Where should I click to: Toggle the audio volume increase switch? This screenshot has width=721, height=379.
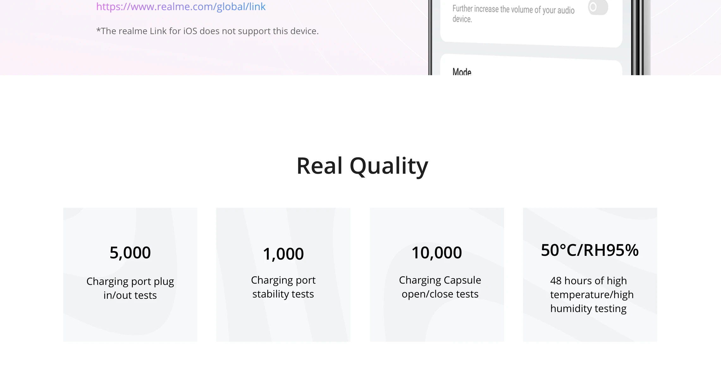[598, 7]
